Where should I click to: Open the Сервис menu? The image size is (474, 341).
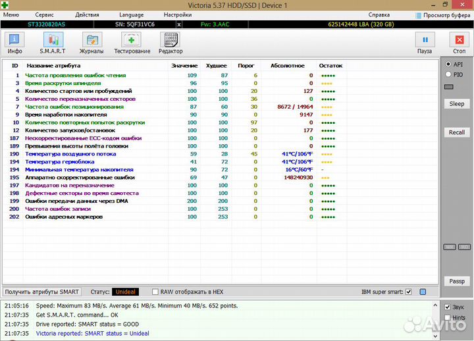(x=45, y=14)
